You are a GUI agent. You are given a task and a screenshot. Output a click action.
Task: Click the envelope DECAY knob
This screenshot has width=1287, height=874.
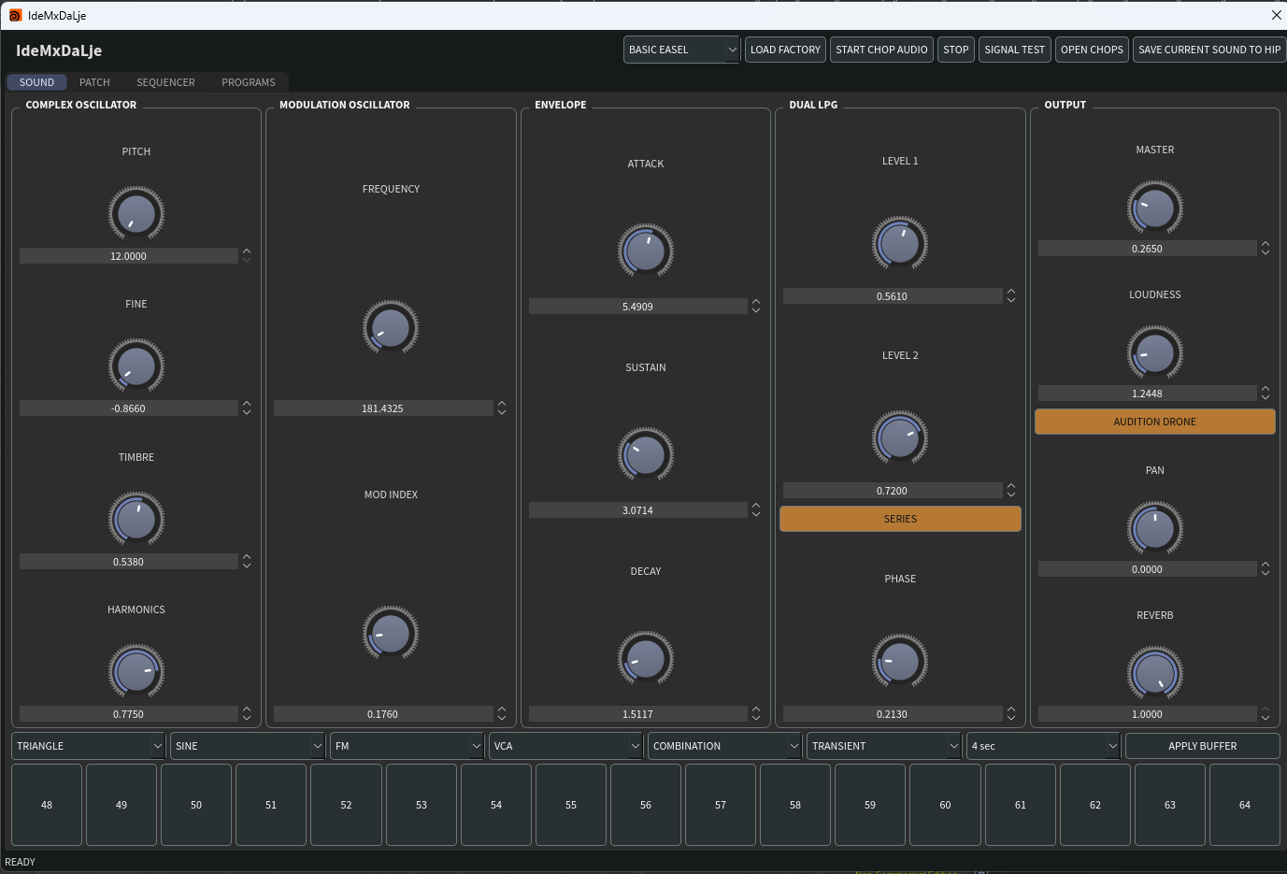646,658
